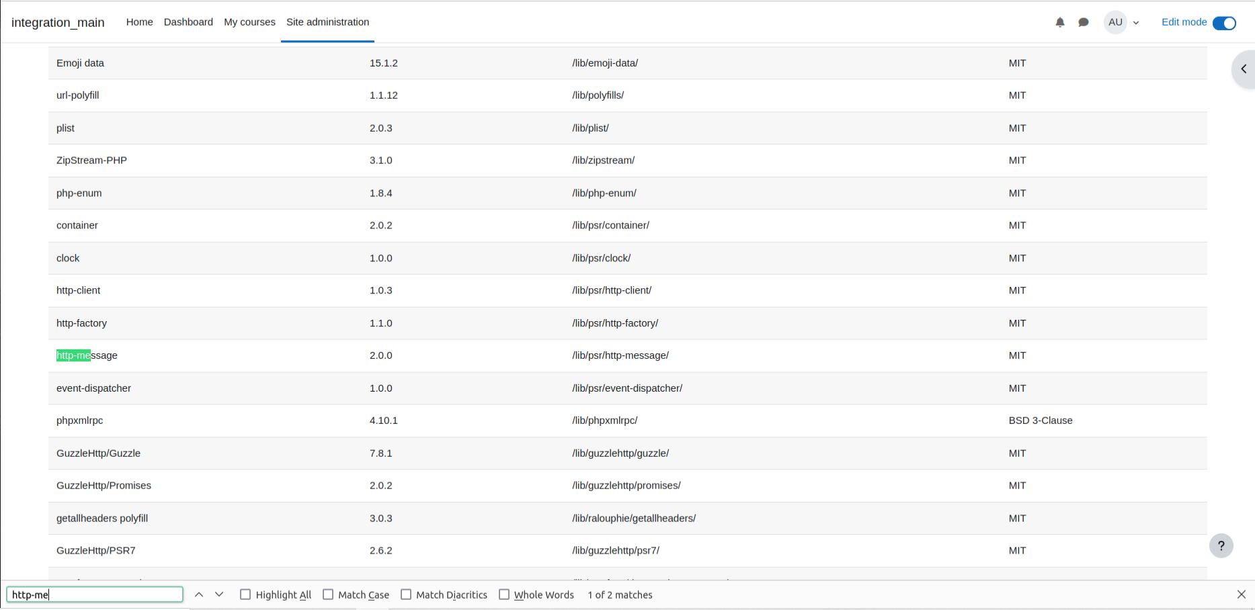Click the AU user avatar
The image size is (1255, 610).
1115,22
